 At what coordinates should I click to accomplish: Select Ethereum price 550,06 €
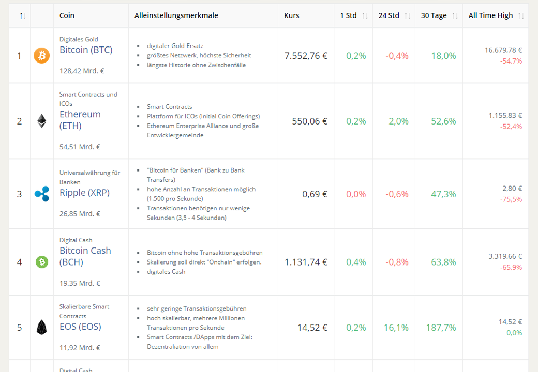tap(309, 121)
